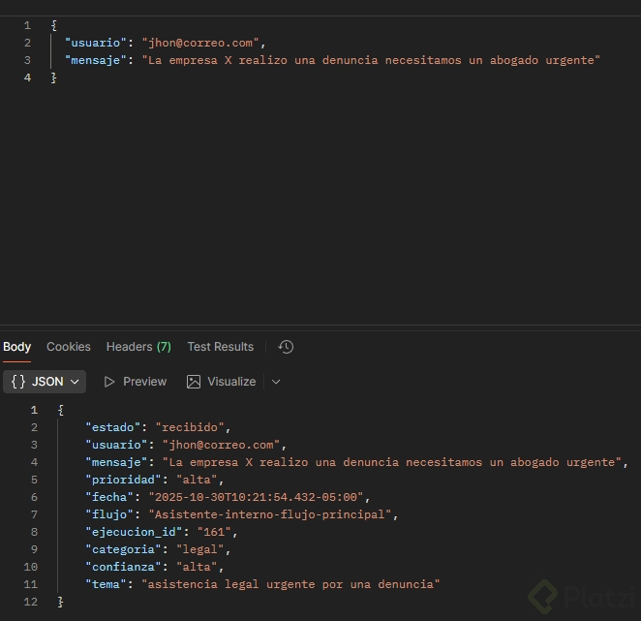Viewport: 641px width, 621px height.
Task: Click the "flujo" key
Action: 109,514
